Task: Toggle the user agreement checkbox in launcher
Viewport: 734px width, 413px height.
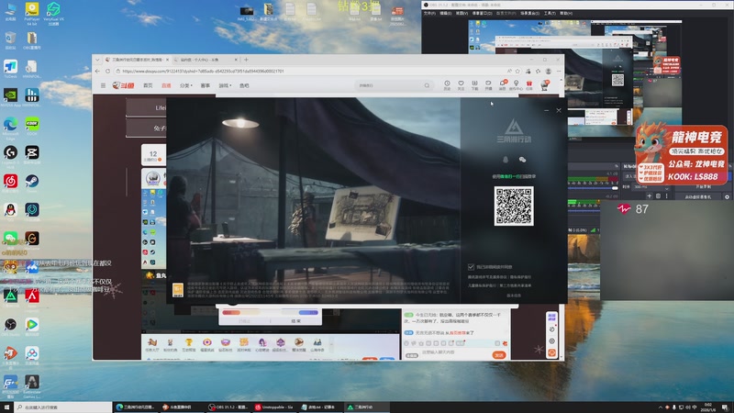Action: (471, 267)
